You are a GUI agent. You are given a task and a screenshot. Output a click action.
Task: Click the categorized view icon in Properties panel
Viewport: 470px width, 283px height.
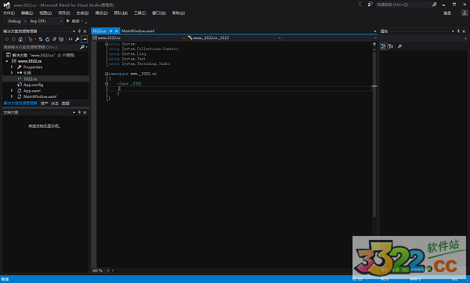tap(383, 46)
